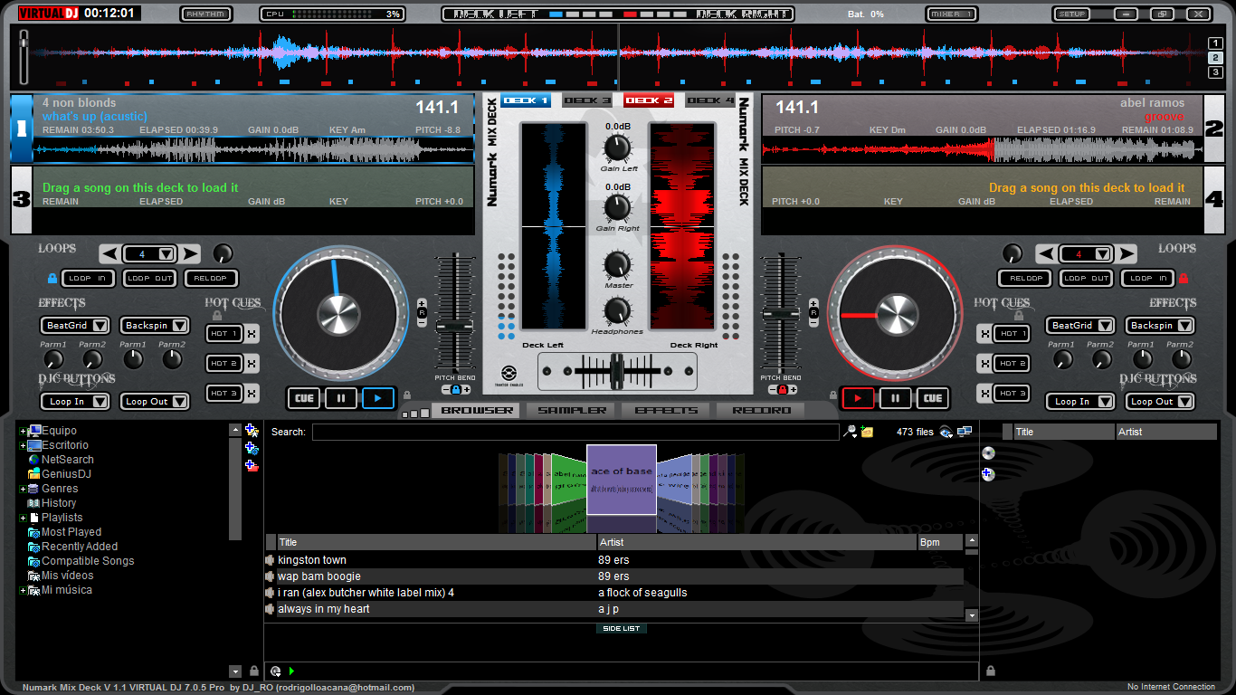This screenshot has height=695, width=1236.
Task: Toggle the red loop lock on right deck
Action: [x=1183, y=279]
